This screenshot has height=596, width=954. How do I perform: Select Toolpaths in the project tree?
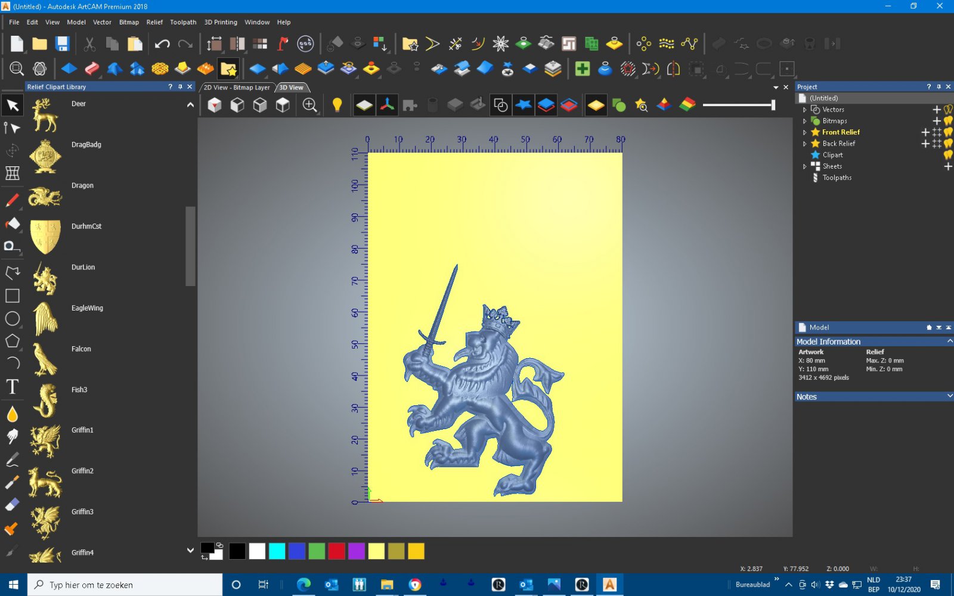click(x=837, y=178)
